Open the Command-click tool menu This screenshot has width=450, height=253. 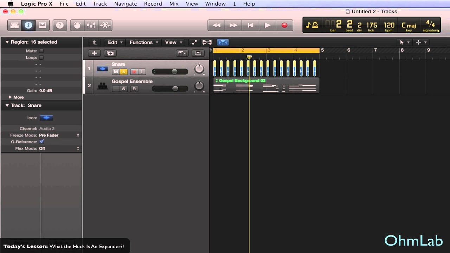(421, 42)
